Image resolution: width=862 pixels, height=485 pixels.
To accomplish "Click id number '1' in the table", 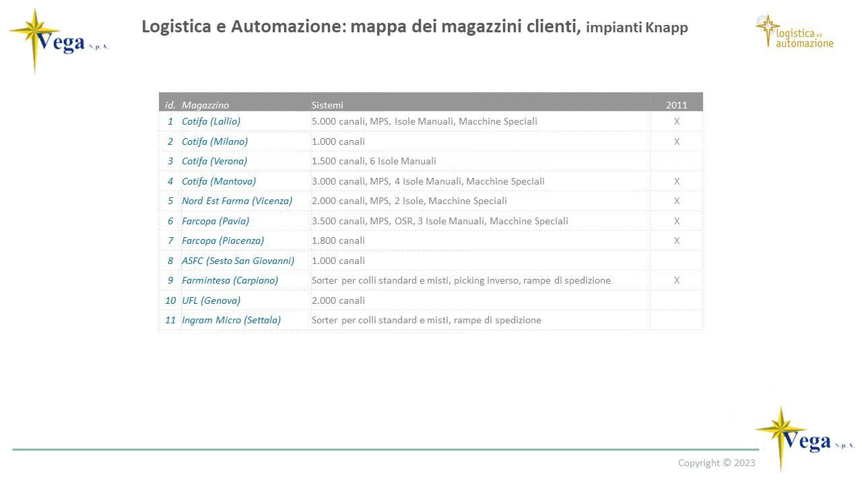I will (x=171, y=121).
